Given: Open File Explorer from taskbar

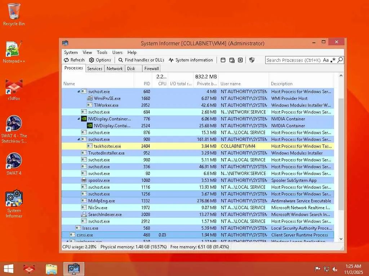Looking at the screenshot, I should click(x=52, y=269).
